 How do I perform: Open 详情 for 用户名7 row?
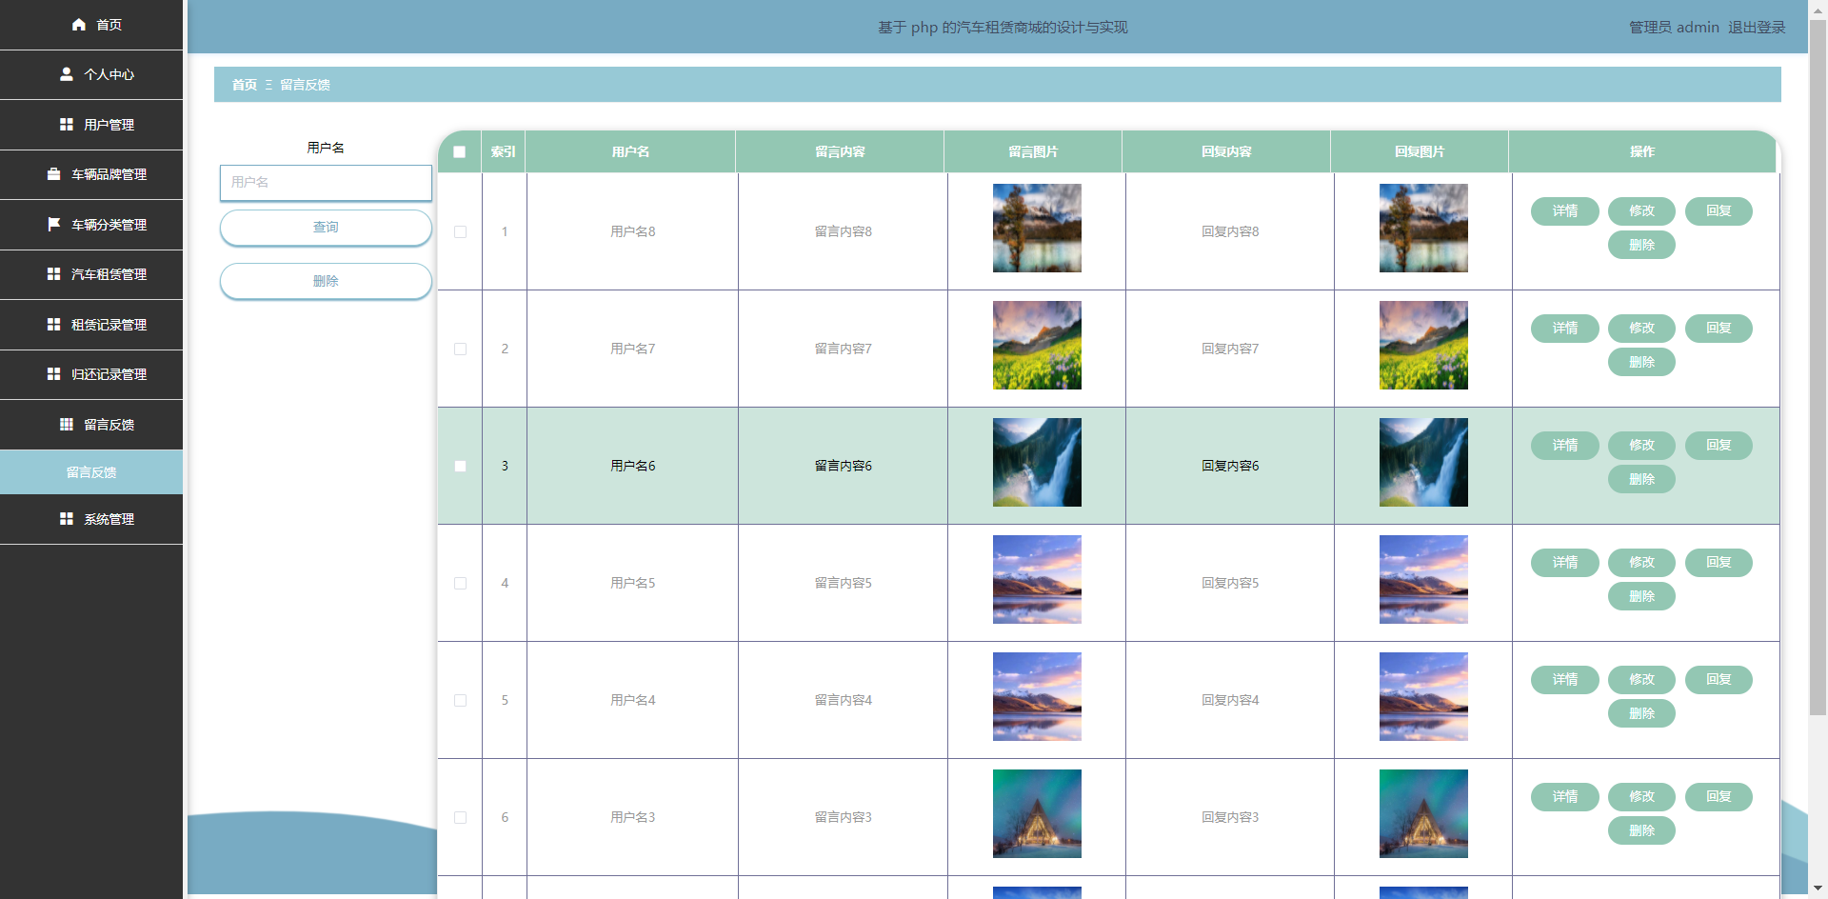point(1565,329)
